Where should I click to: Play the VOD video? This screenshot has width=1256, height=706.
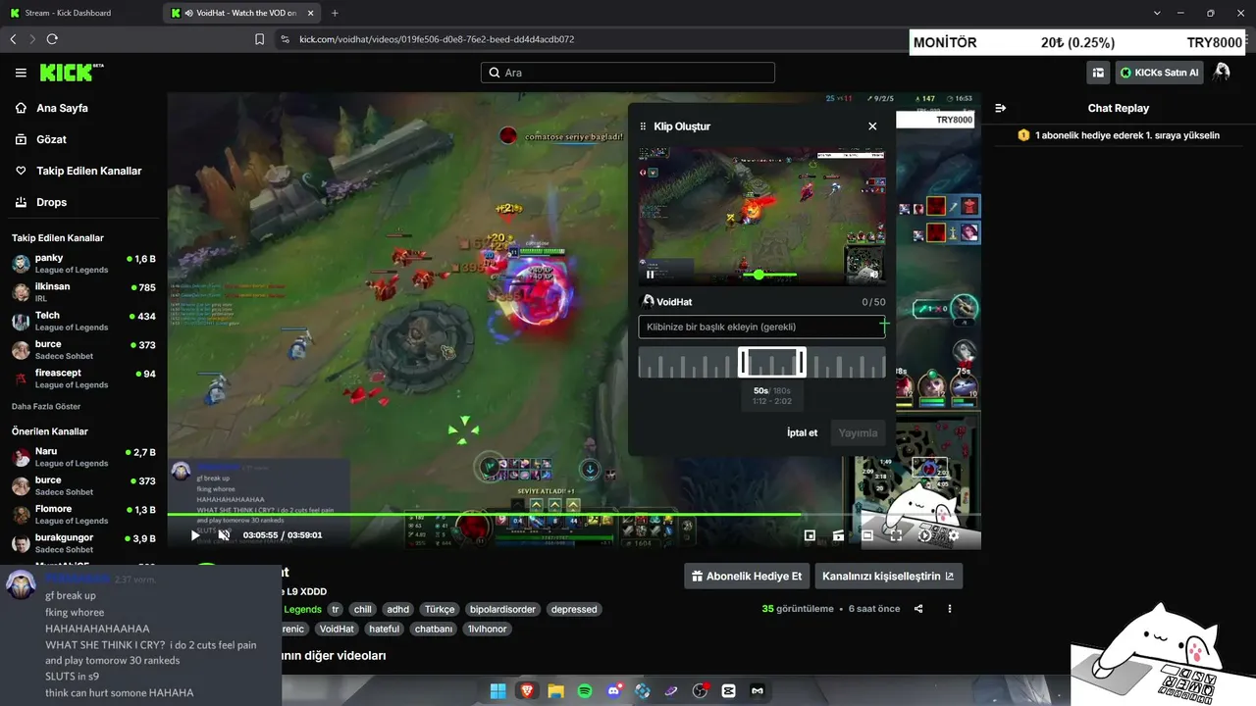point(194,535)
